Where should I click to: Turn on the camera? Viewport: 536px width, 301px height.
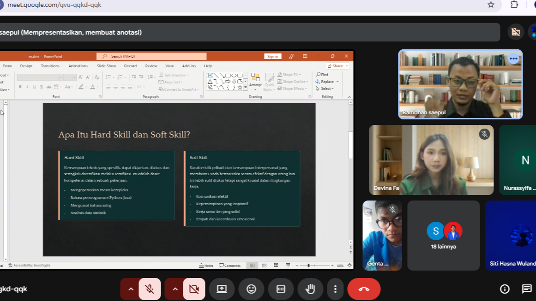(x=194, y=289)
